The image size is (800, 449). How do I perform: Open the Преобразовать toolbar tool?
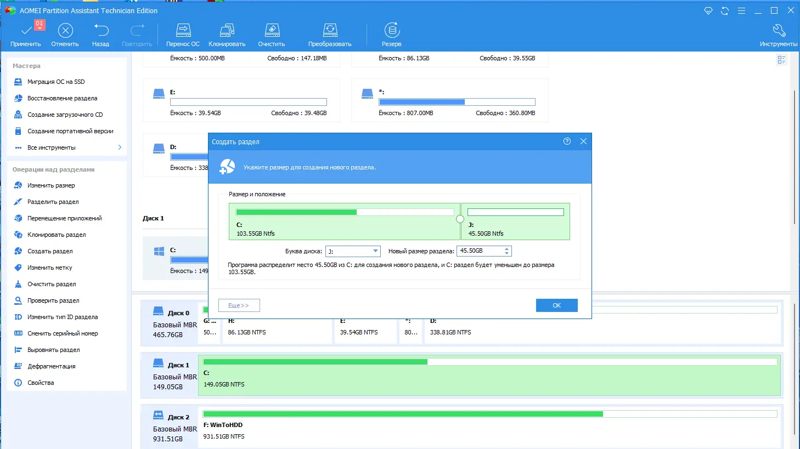(x=330, y=35)
